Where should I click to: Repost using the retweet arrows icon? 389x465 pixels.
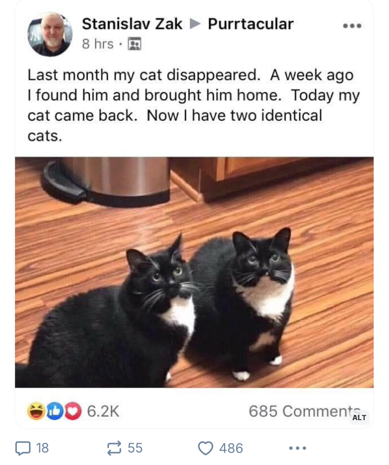[114, 448]
